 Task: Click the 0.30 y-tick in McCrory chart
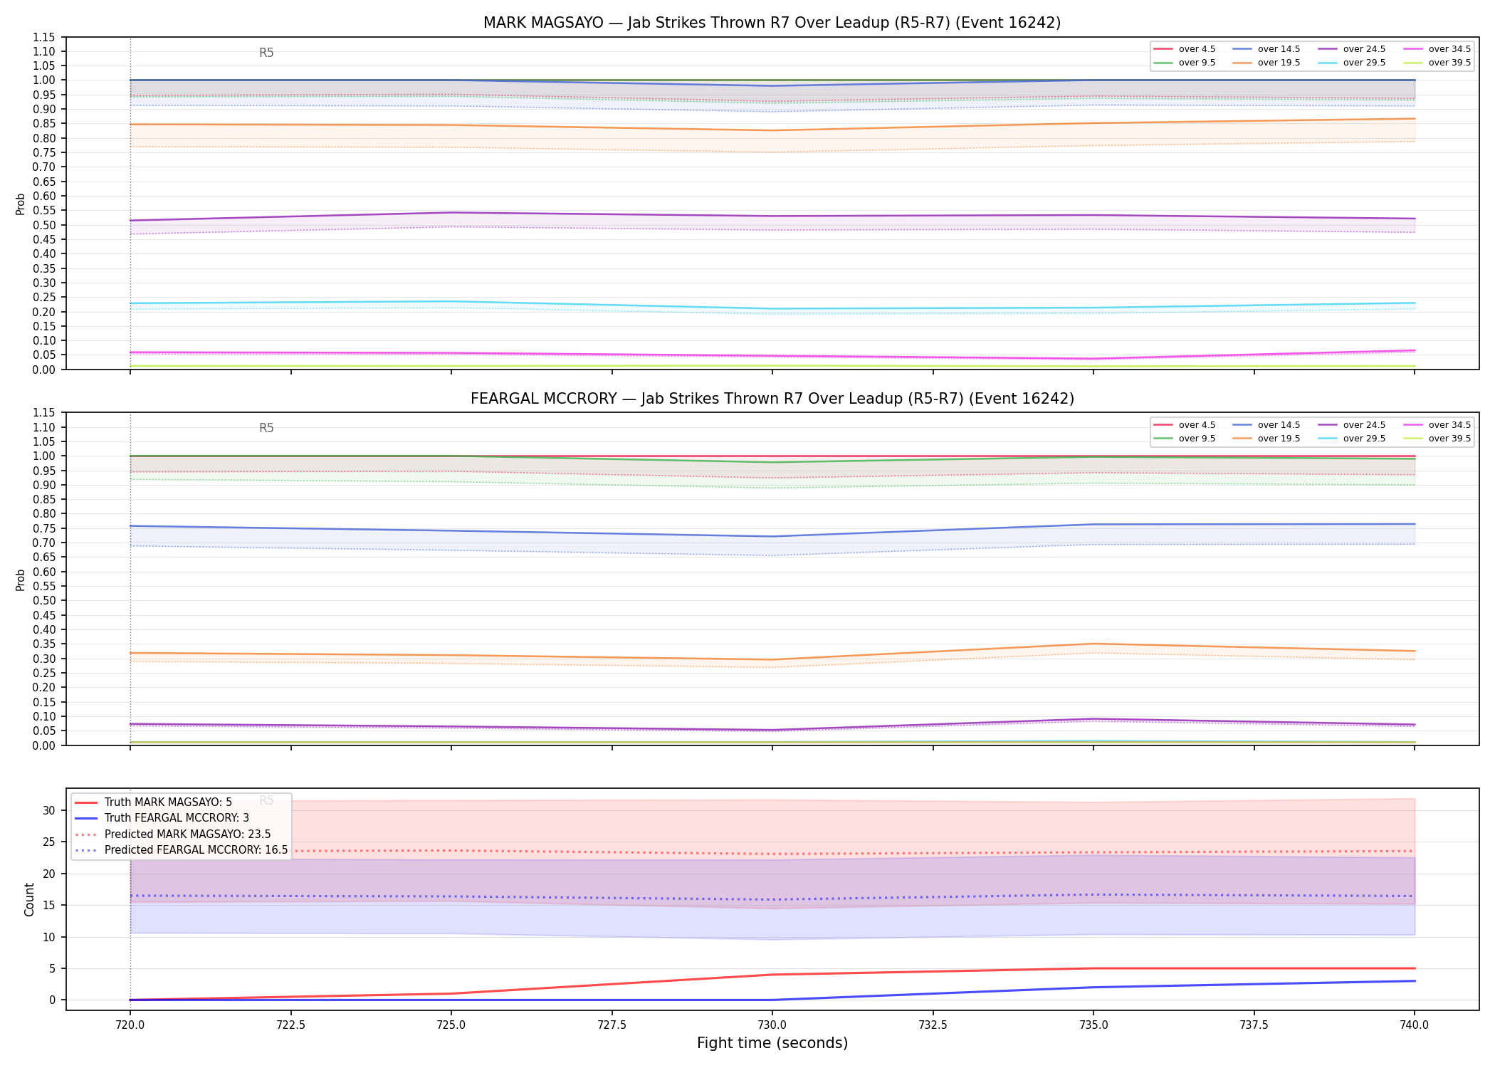[x=44, y=659]
